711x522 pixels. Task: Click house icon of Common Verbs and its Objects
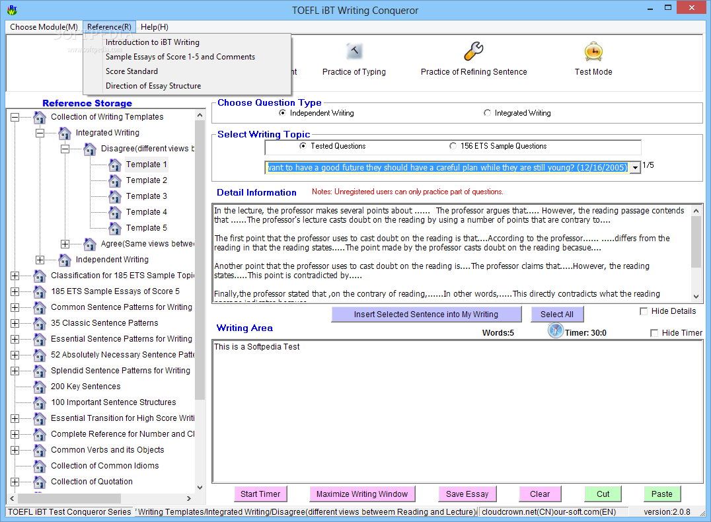click(x=40, y=451)
